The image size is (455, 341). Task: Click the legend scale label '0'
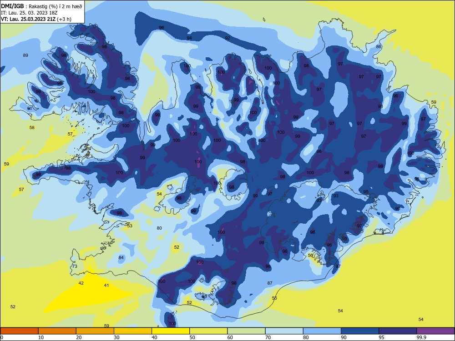2,337
